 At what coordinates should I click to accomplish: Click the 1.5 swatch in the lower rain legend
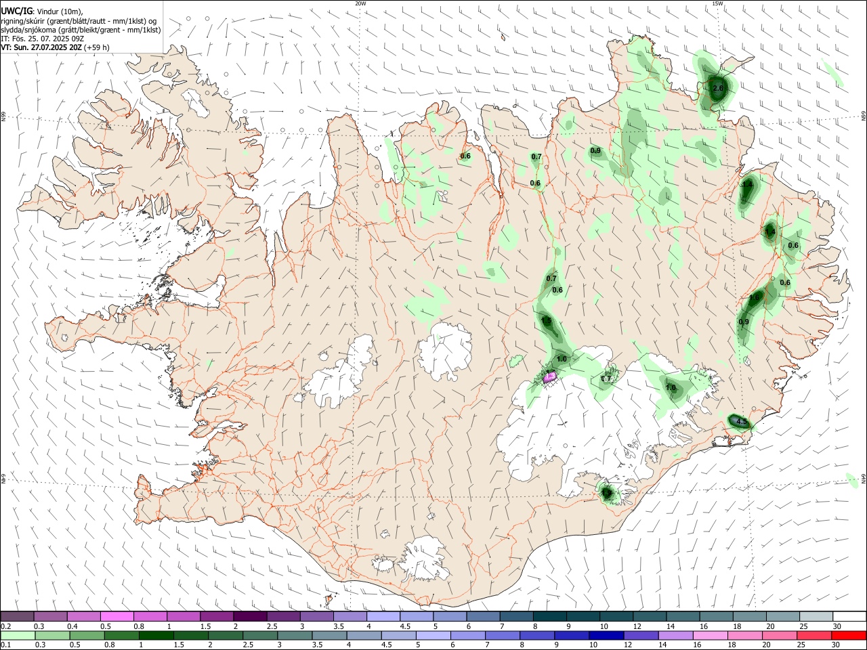tap(190, 635)
